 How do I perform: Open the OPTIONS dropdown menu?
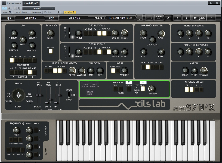199,18
